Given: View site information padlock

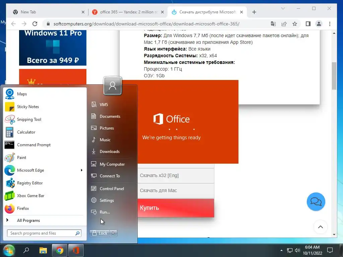Looking at the screenshot, I should pyautogui.click(x=48, y=24).
